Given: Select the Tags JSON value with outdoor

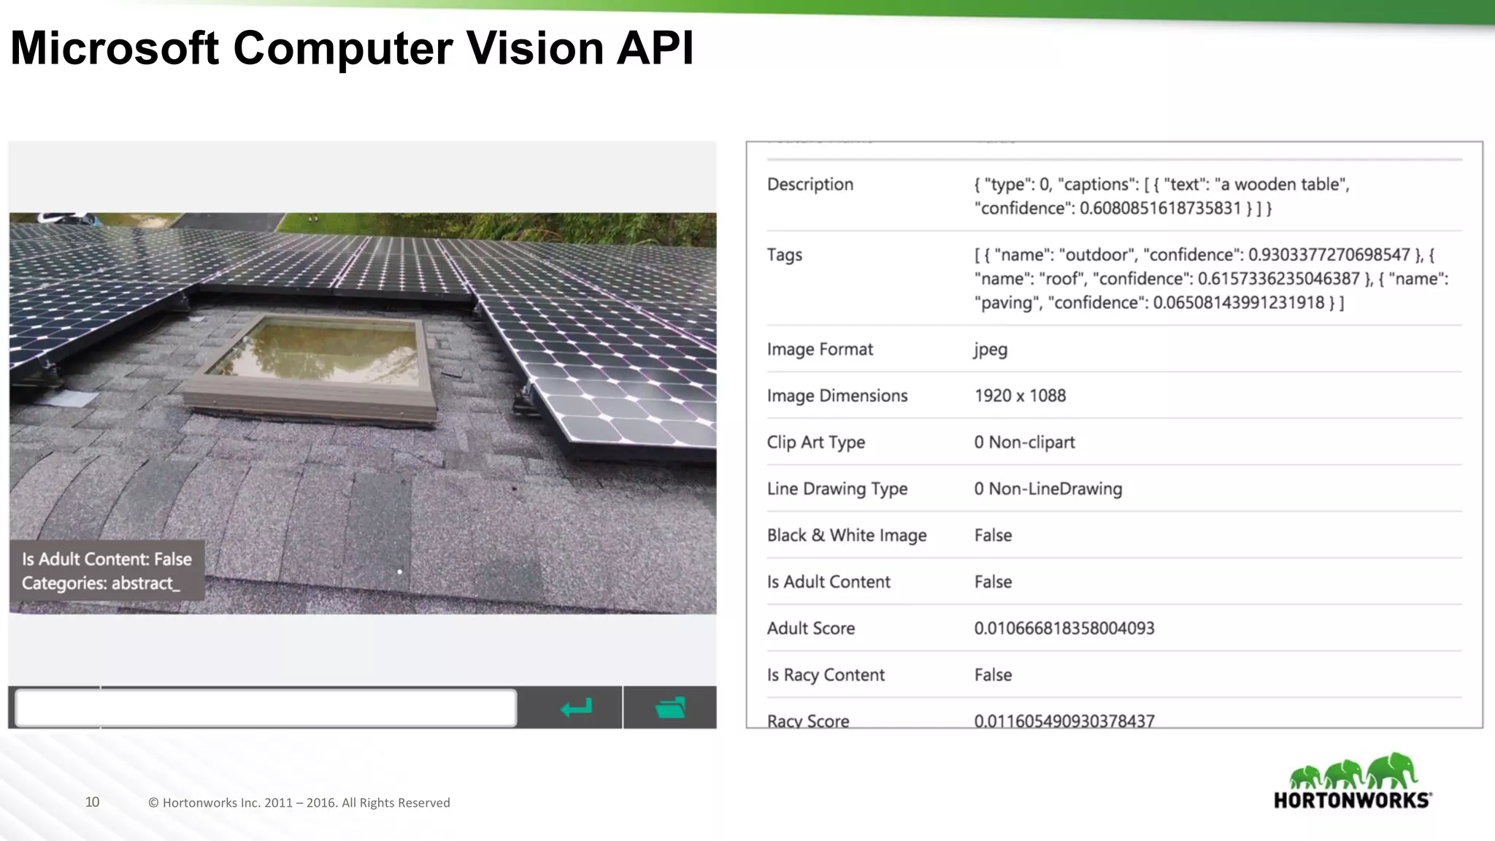Looking at the screenshot, I should [1211, 279].
